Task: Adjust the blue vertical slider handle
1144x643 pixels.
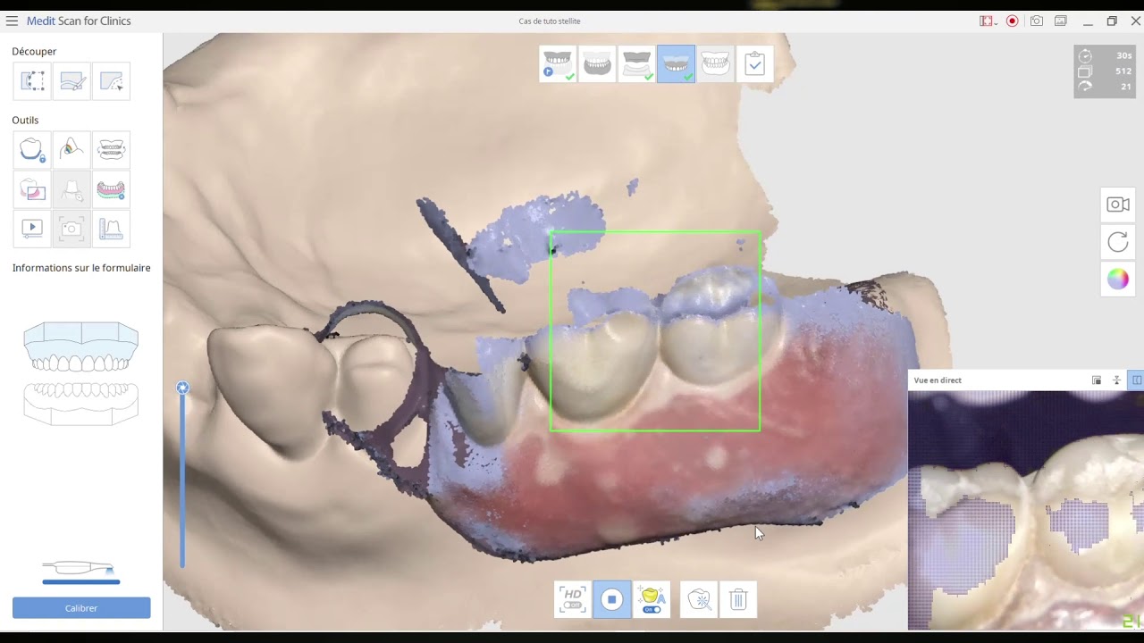Action: point(182,388)
